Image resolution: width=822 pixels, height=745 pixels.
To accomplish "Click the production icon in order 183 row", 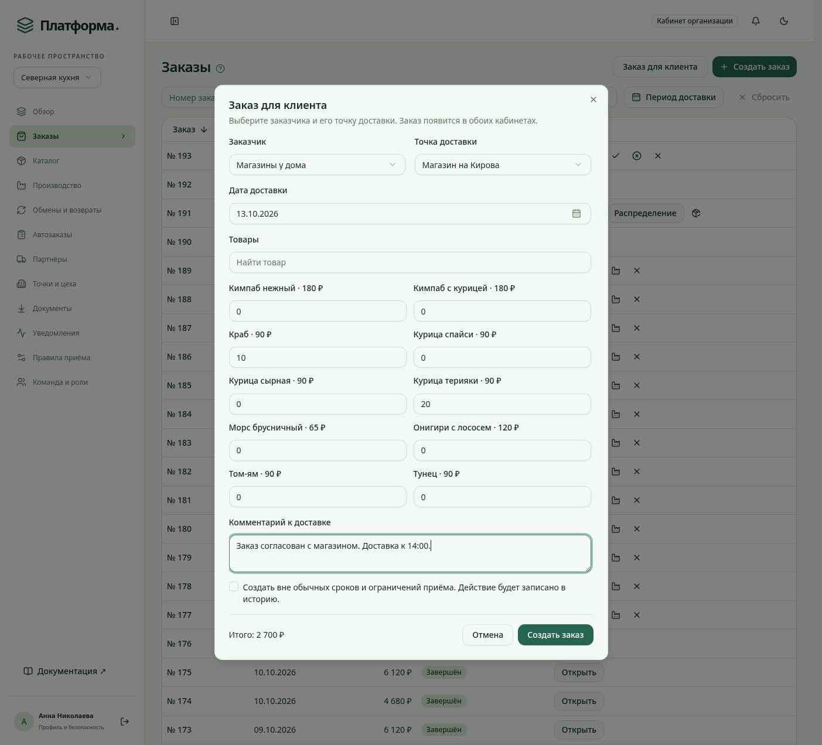I will point(616,443).
